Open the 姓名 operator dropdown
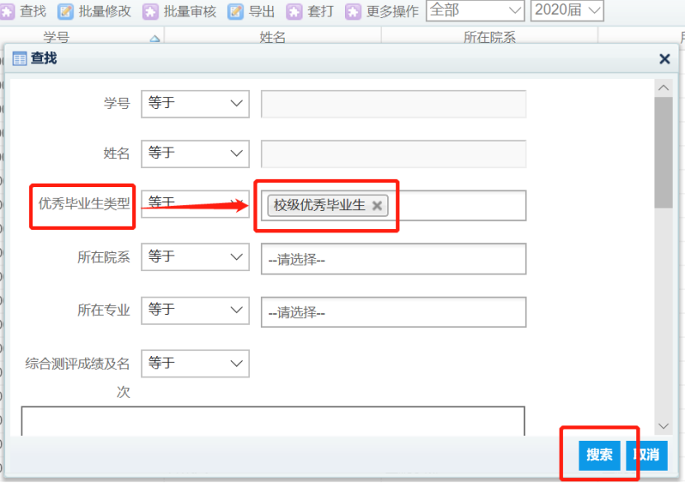 pyautogui.click(x=196, y=153)
